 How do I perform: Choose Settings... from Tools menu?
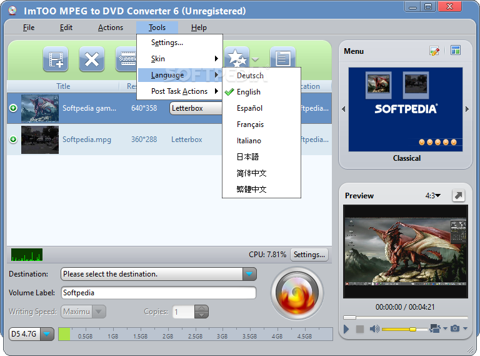(180, 43)
